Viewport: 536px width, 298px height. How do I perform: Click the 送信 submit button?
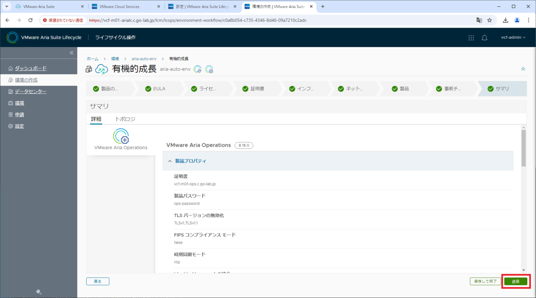coord(516,281)
